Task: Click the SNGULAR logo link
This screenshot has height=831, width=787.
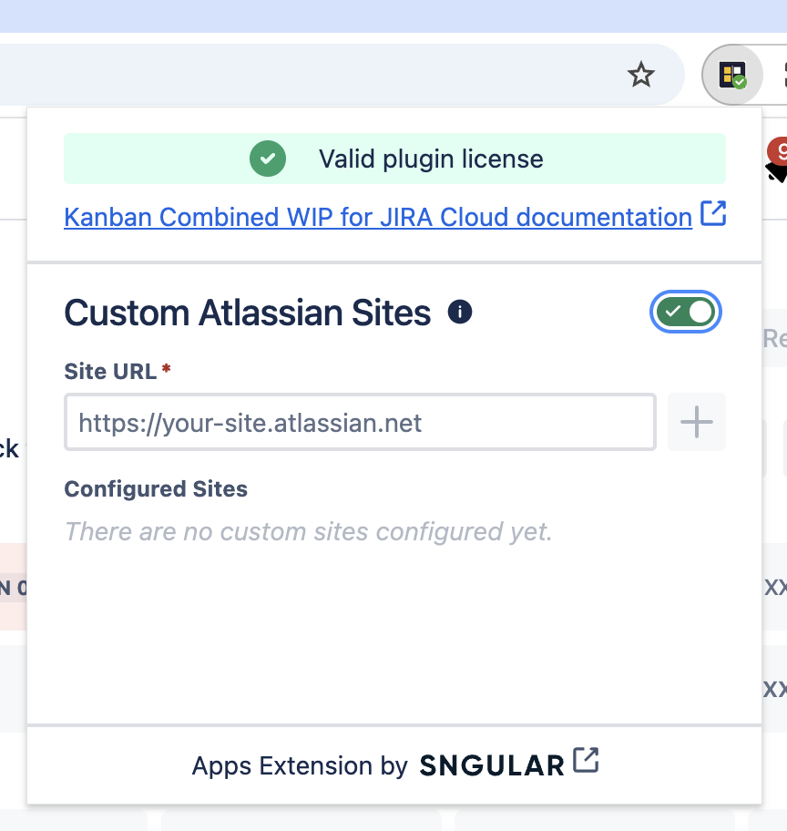Action: point(492,765)
